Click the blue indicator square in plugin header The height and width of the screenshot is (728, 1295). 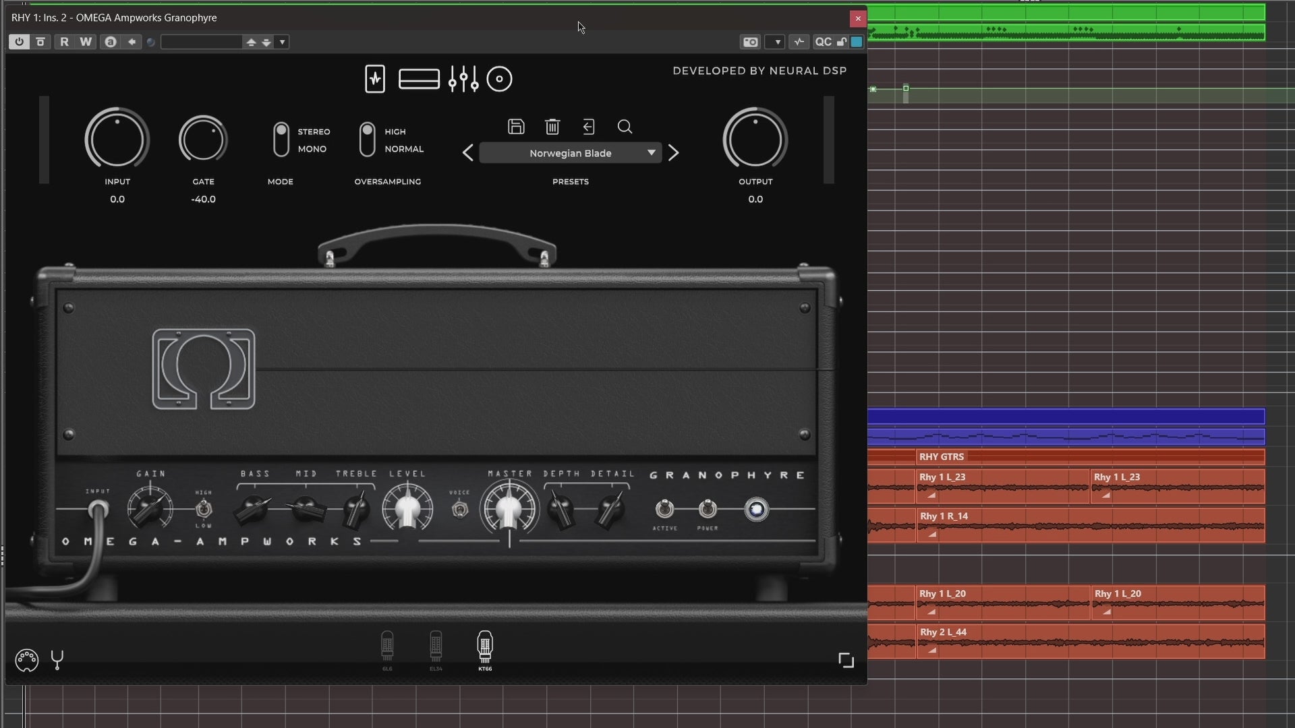[x=857, y=42]
